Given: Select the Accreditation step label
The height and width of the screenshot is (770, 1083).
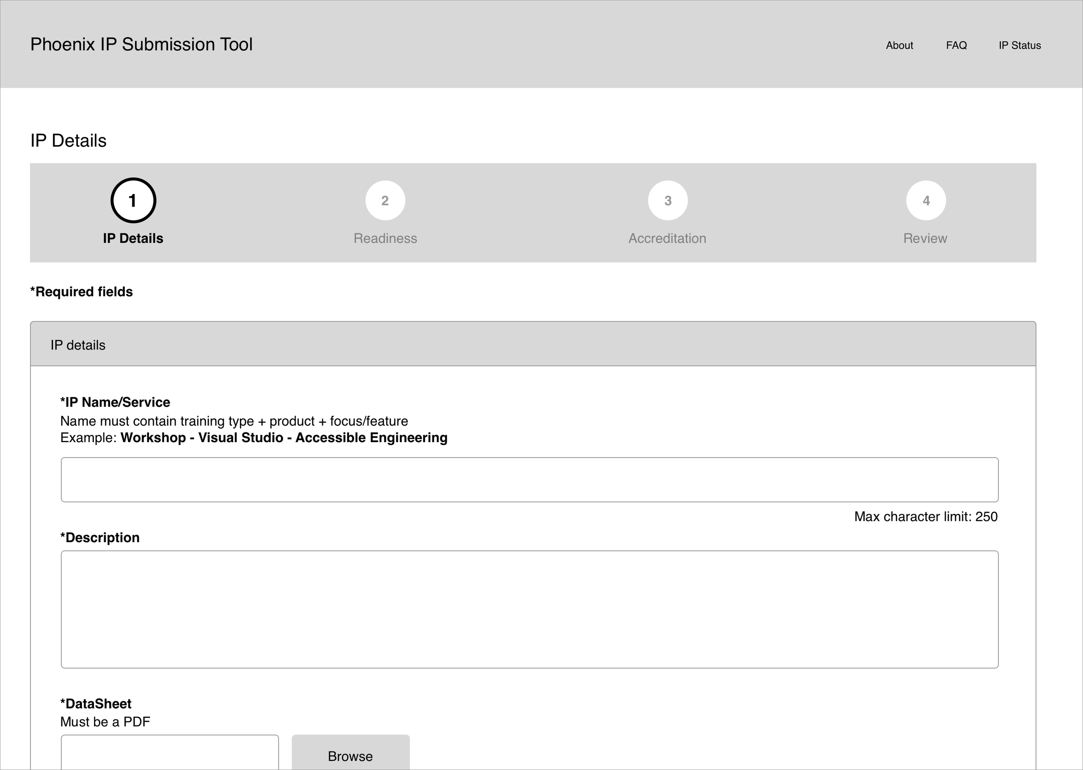Looking at the screenshot, I should pos(667,239).
